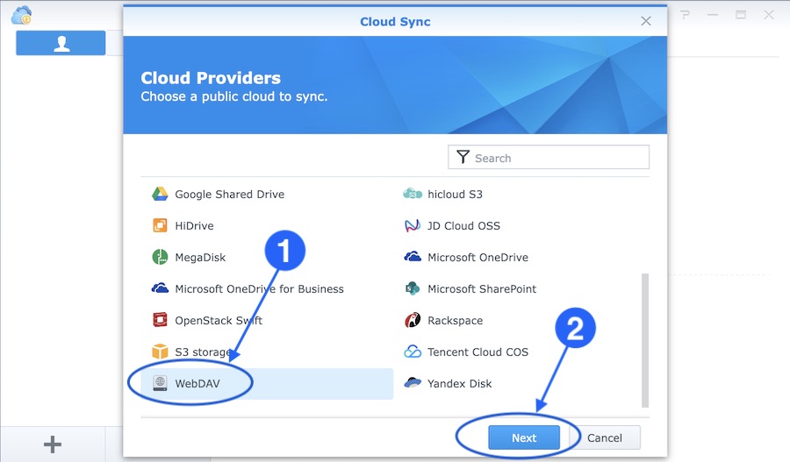
Task: Click the S3 storage box icon
Action: (x=160, y=352)
